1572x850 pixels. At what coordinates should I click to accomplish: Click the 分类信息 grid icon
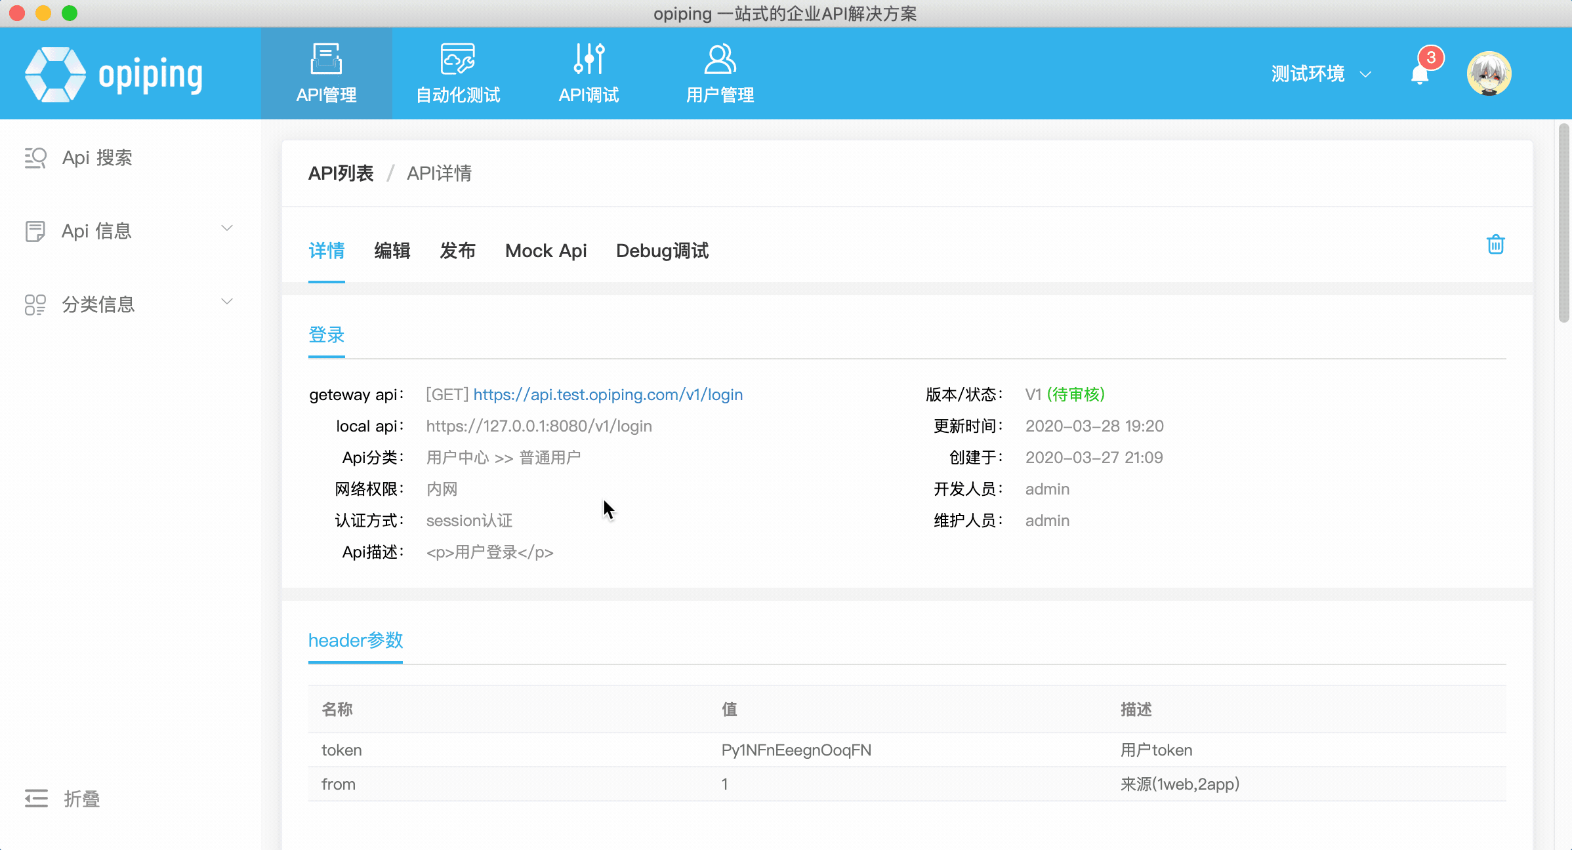(x=35, y=304)
